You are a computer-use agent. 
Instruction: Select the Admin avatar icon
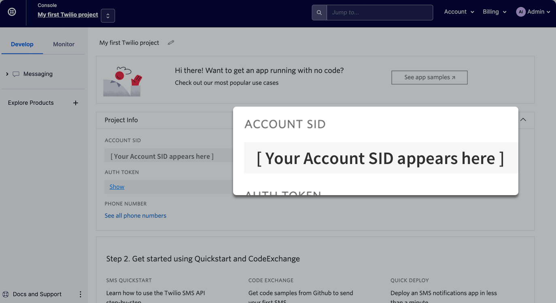521,12
